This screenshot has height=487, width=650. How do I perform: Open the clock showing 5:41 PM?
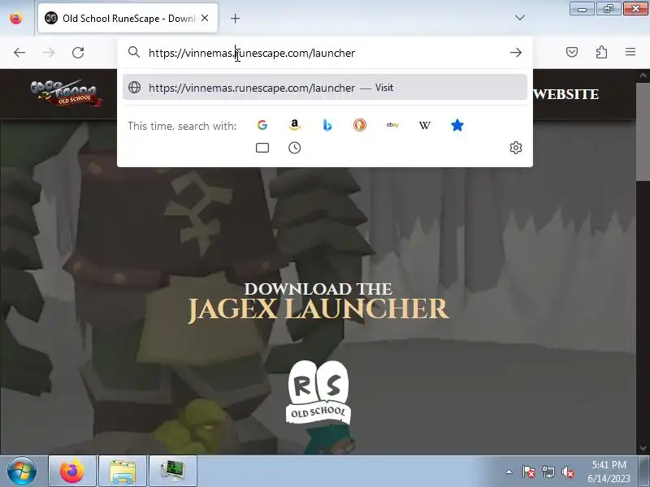tap(609, 472)
